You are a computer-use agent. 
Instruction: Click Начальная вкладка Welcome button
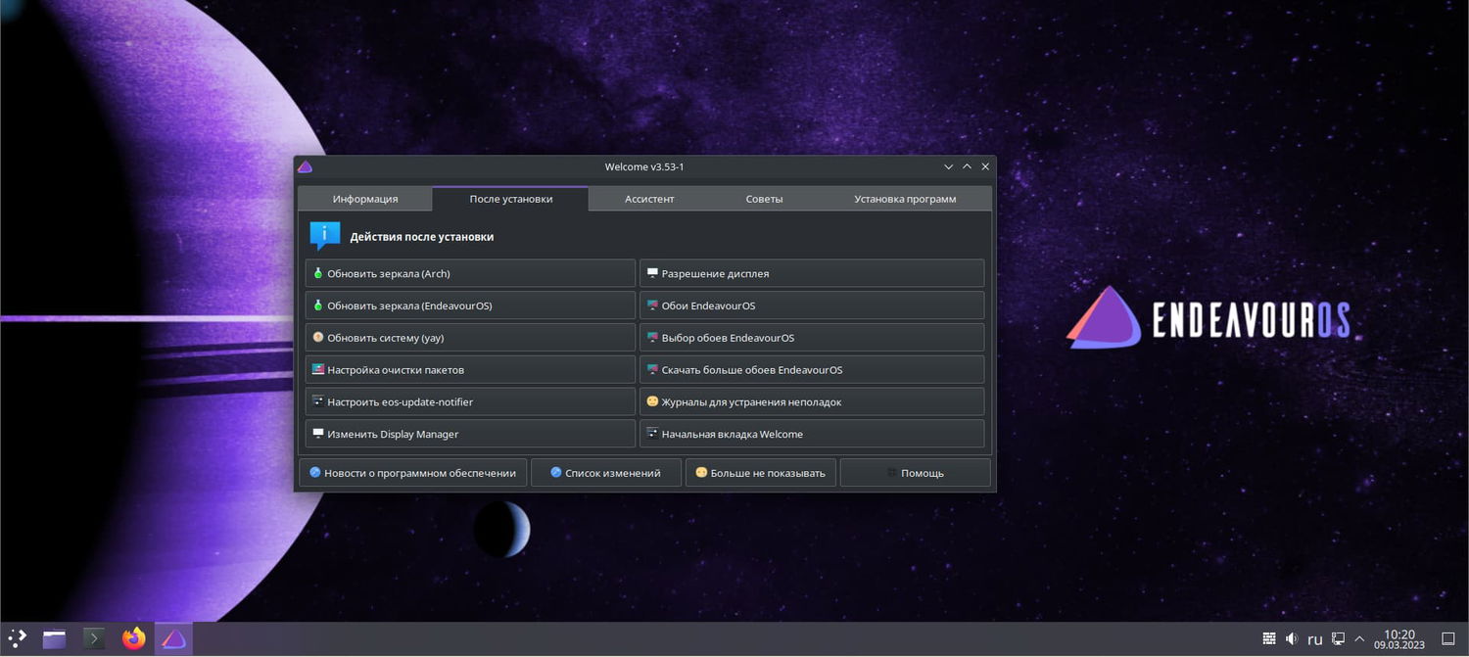click(x=812, y=434)
